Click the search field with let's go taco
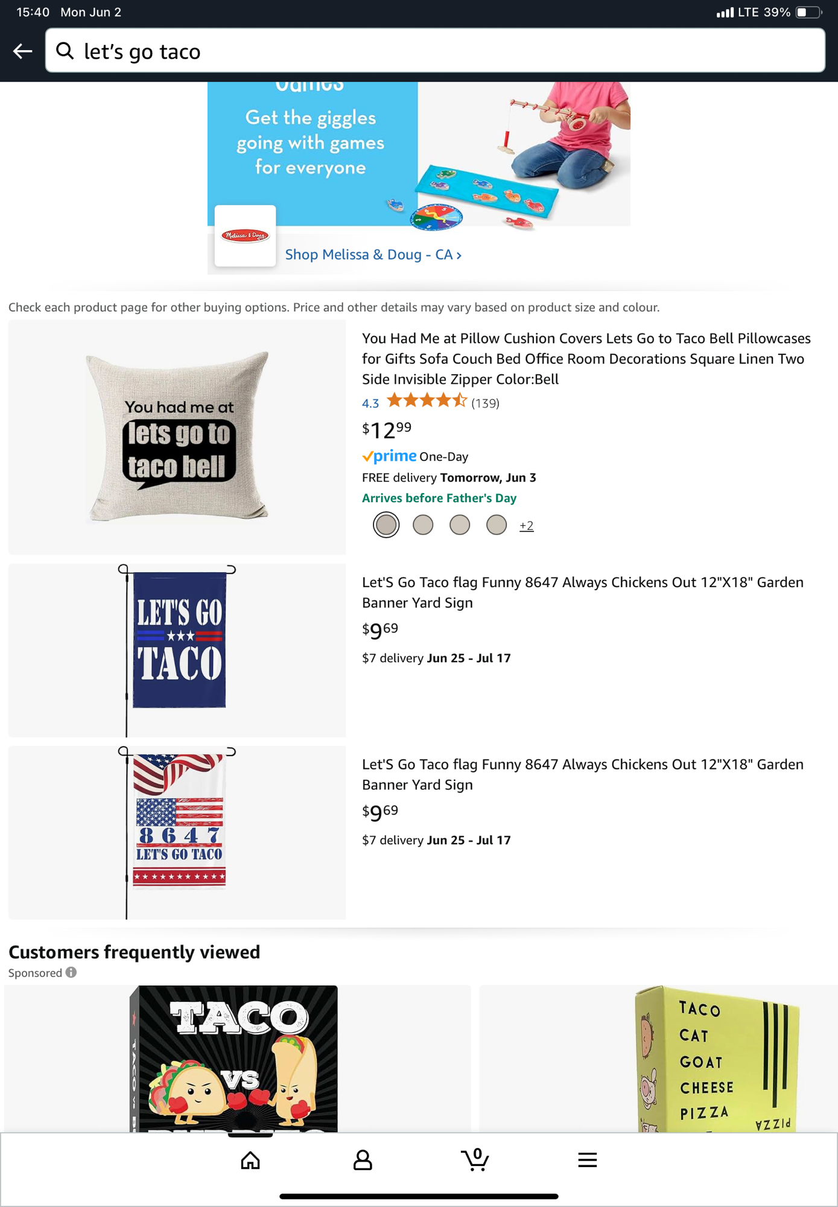 click(435, 51)
